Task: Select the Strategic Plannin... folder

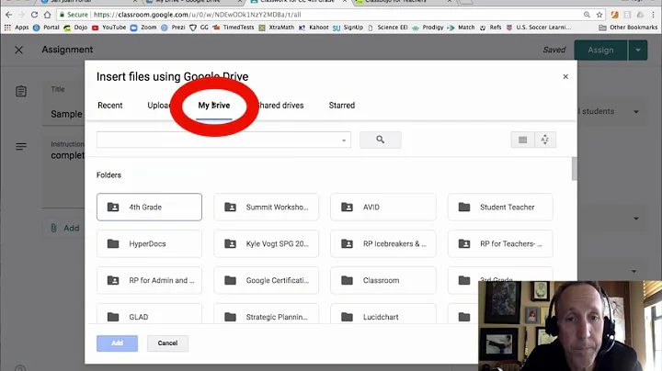Action: (266, 314)
